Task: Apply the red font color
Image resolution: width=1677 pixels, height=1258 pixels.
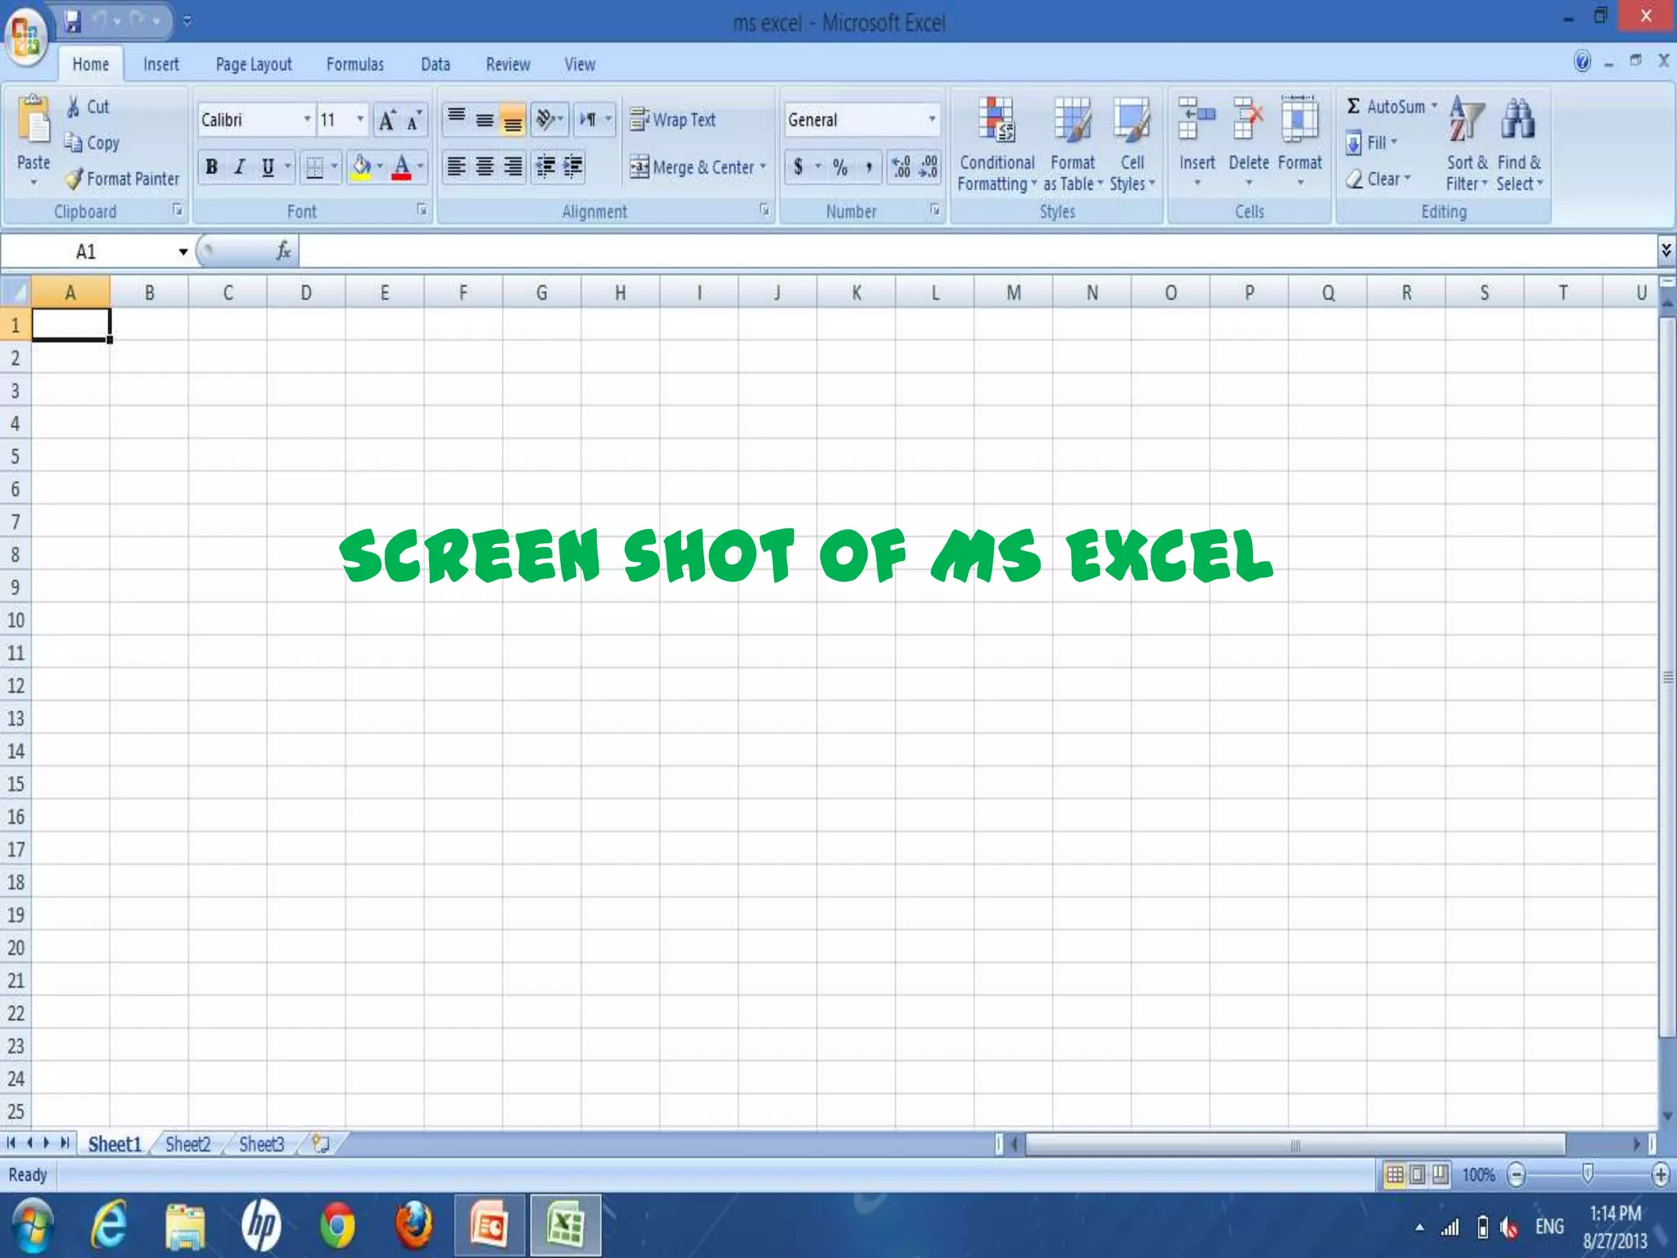Action: click(x=401, y=167)
